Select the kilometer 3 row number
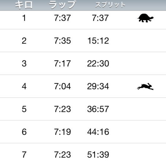 (24, 63)
